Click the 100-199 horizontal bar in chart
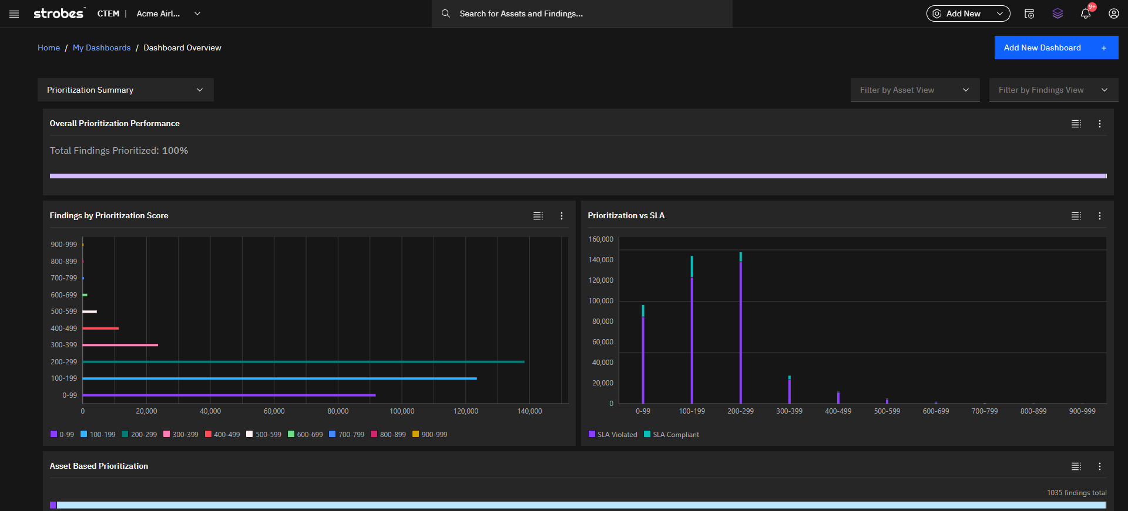Image resolution: width=1128 pixels, height=511 pixels. 280,378
